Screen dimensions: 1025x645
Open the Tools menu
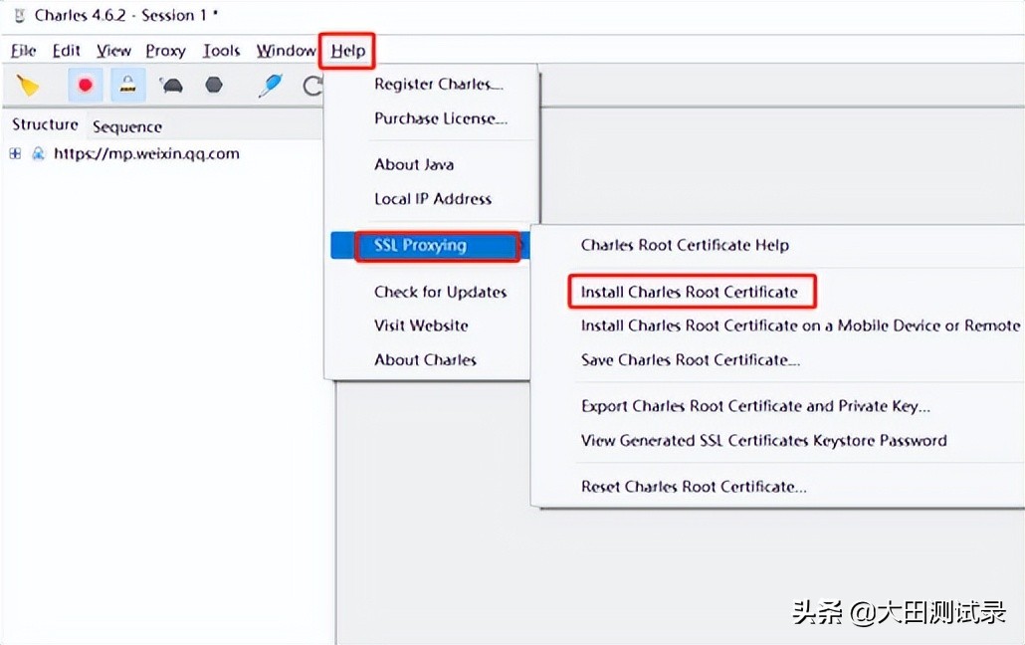221,51
